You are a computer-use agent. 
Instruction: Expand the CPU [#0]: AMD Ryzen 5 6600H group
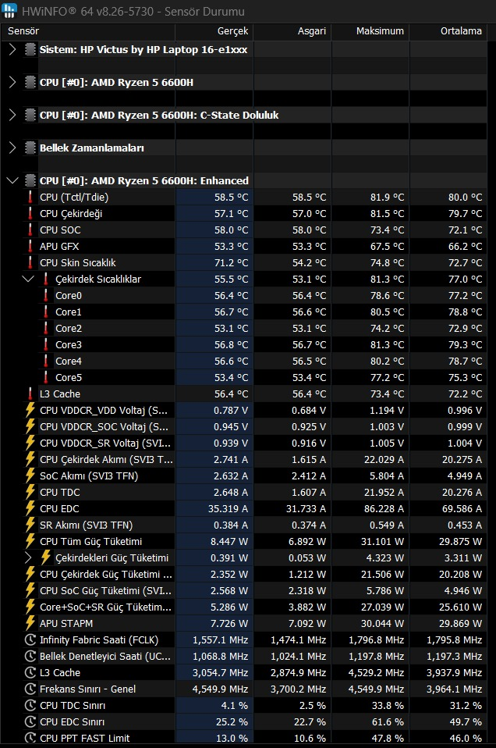pyautogui.click(x=12, y=83)
